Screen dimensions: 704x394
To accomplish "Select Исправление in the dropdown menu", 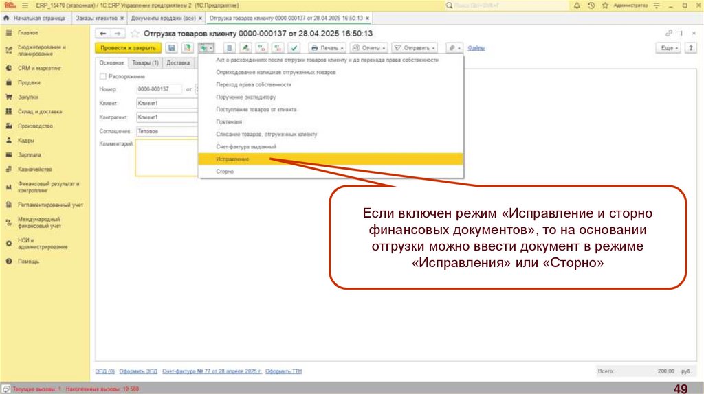I will coord(331,159).
